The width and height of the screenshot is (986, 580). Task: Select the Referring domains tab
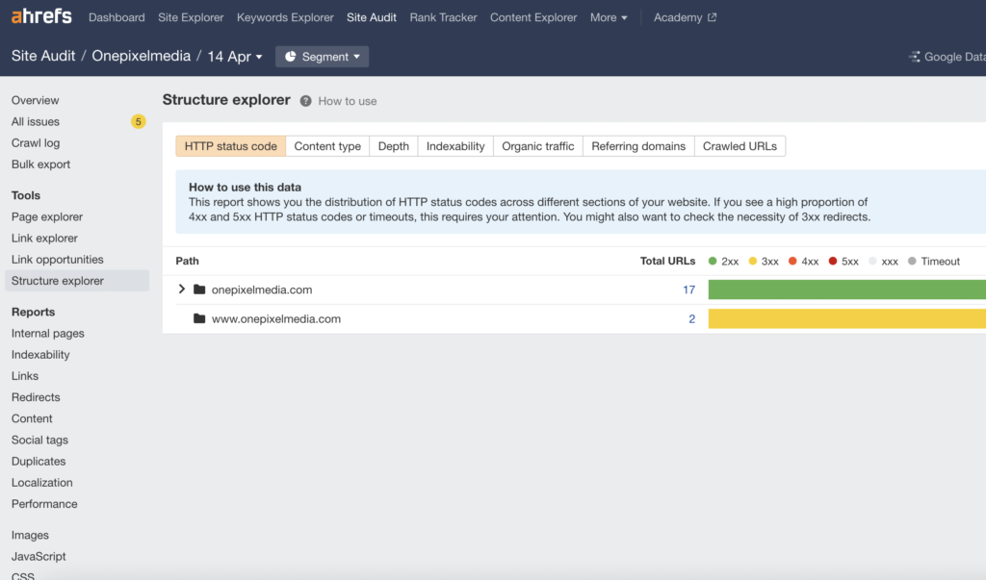pyautogui.click(x=638, y=146)
